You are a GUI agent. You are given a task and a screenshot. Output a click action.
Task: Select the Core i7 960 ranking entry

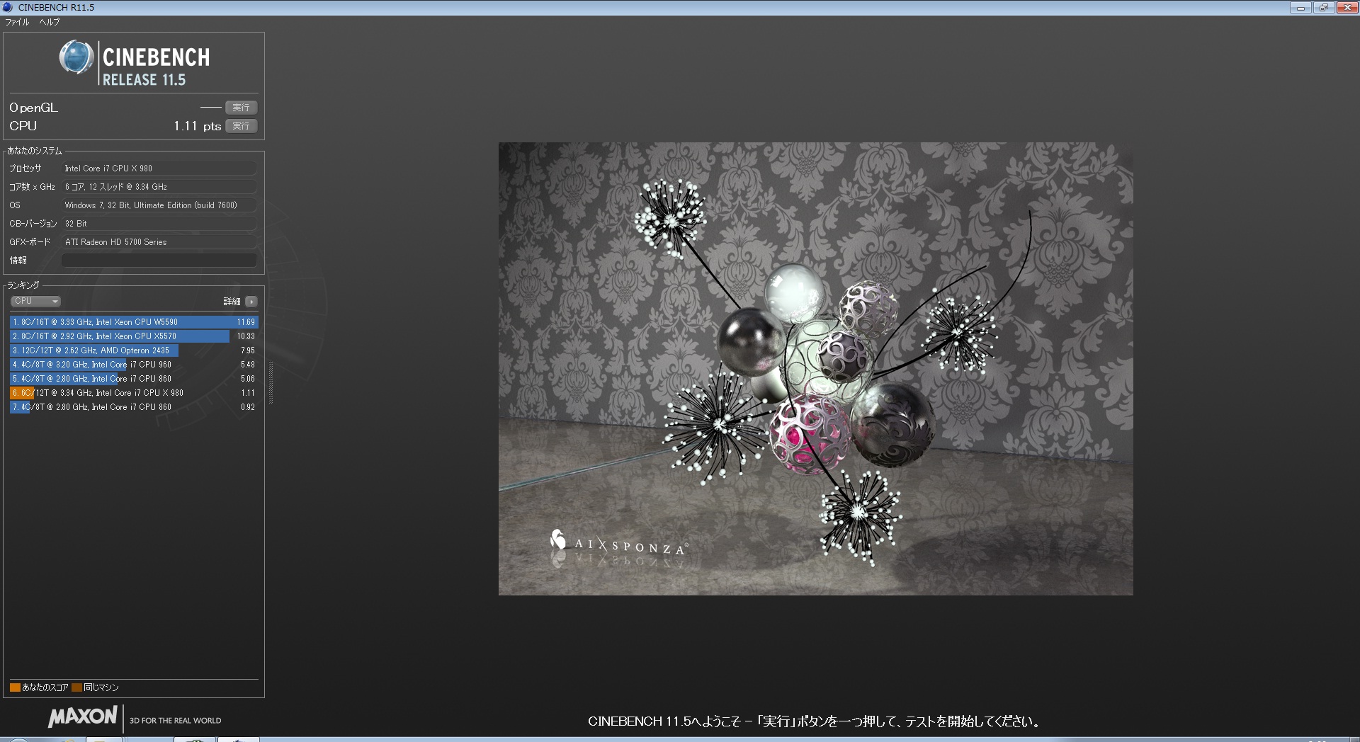tap(133, 365)
